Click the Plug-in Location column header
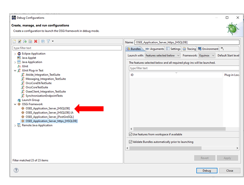 [x=231, y=75]
